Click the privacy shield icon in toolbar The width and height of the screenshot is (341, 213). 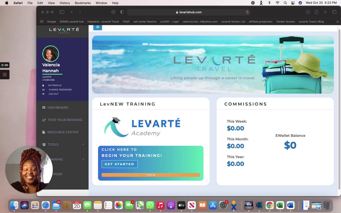click(122, 12)
